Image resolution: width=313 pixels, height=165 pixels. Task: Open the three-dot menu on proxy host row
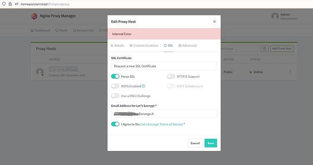[x=290, y=72]
